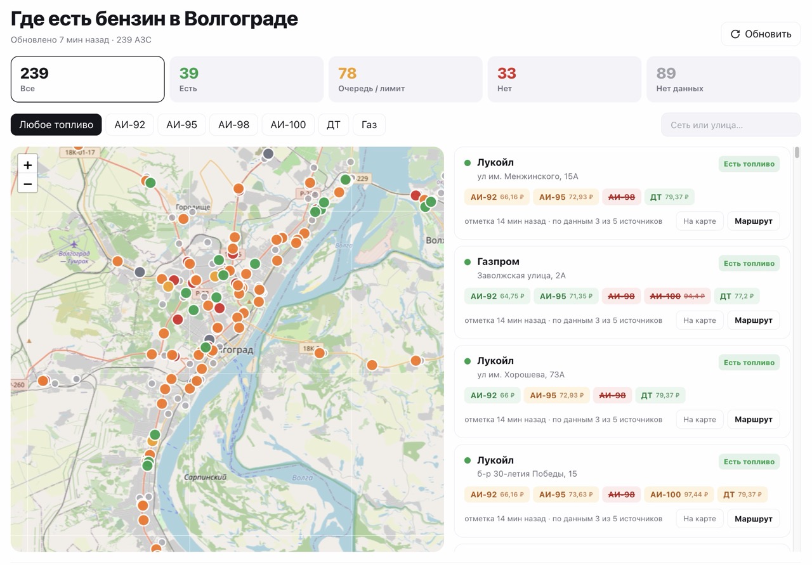812x565 pixels.
Task: Click the gray marker at the map's top edge
Action: pyautogui.click(x=268, y=153)
